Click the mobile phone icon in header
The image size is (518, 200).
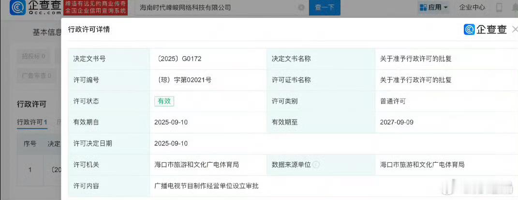click(x=500, y=7)
